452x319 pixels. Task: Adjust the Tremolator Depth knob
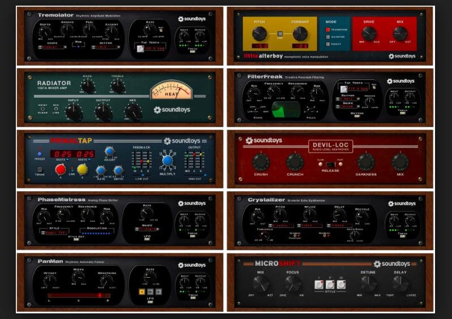[45, 32]
